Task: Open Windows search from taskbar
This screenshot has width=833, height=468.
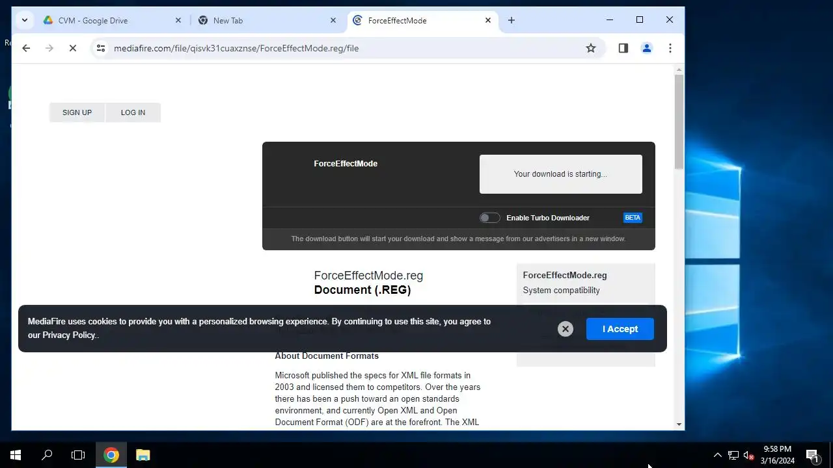Action: click(47, 455)
